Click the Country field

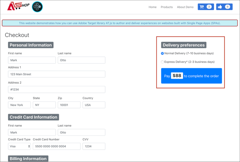(94, 105)
